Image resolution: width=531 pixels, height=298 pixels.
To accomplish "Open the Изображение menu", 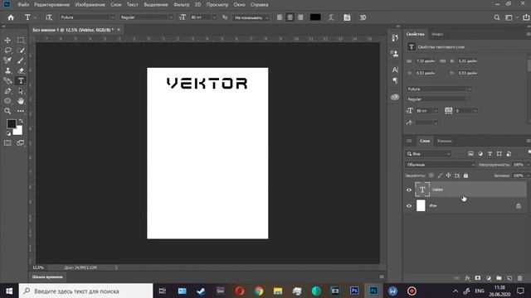I will pyautogui.click(x=90, y=5).
